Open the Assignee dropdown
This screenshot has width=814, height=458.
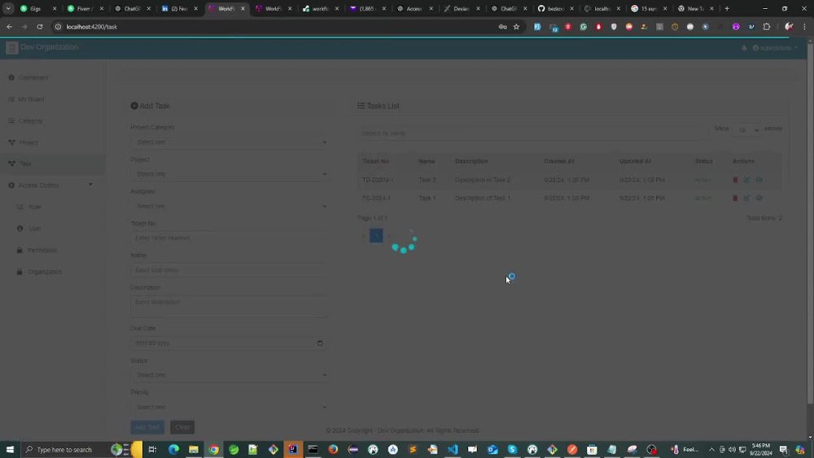pyautogui.click(x=229, y=207)
